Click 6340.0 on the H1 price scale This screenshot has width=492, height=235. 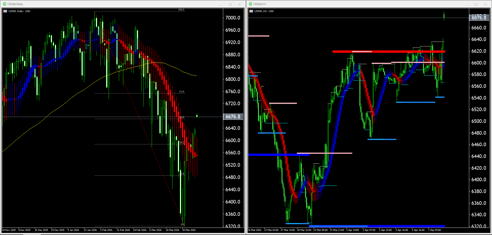479,215
